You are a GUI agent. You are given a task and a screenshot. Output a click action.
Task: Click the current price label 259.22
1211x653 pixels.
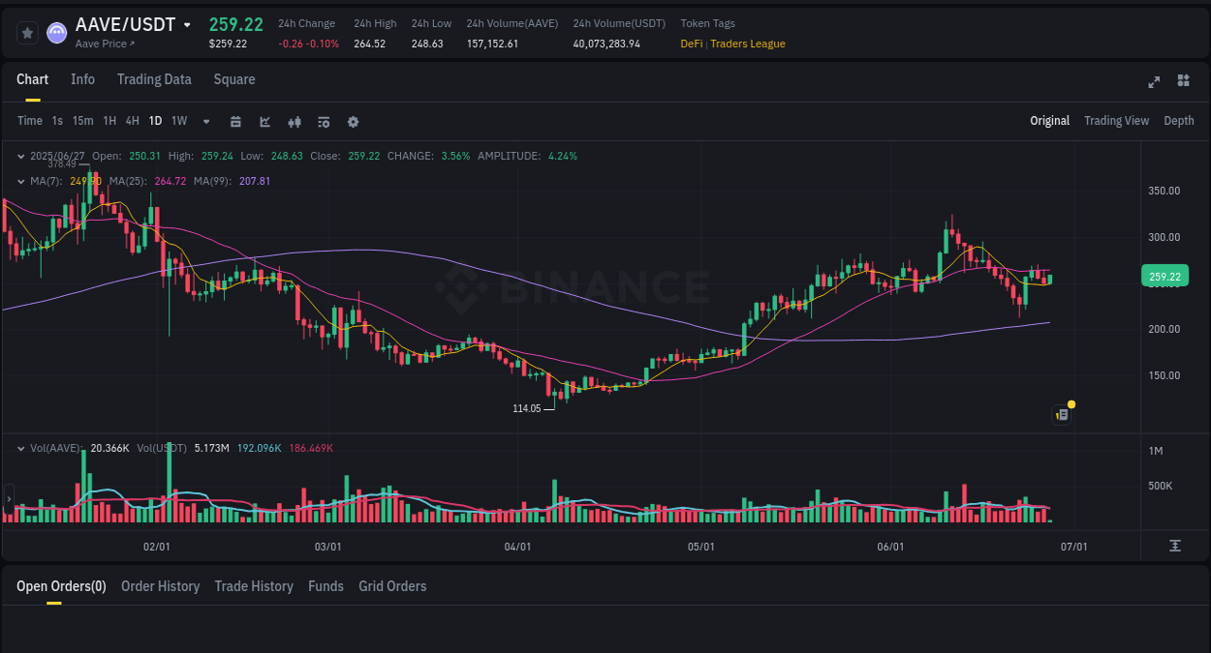(1164, 276)
